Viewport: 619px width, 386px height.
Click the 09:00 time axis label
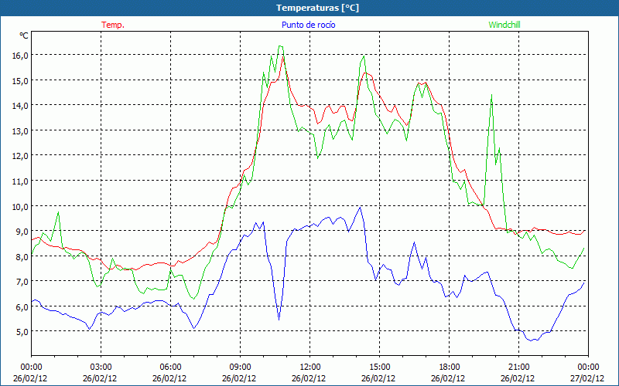pyautogui.click(x=240, y=367)
